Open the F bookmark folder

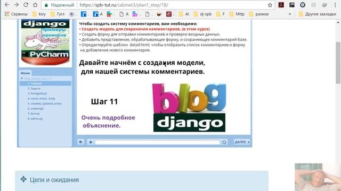[220, 14]
